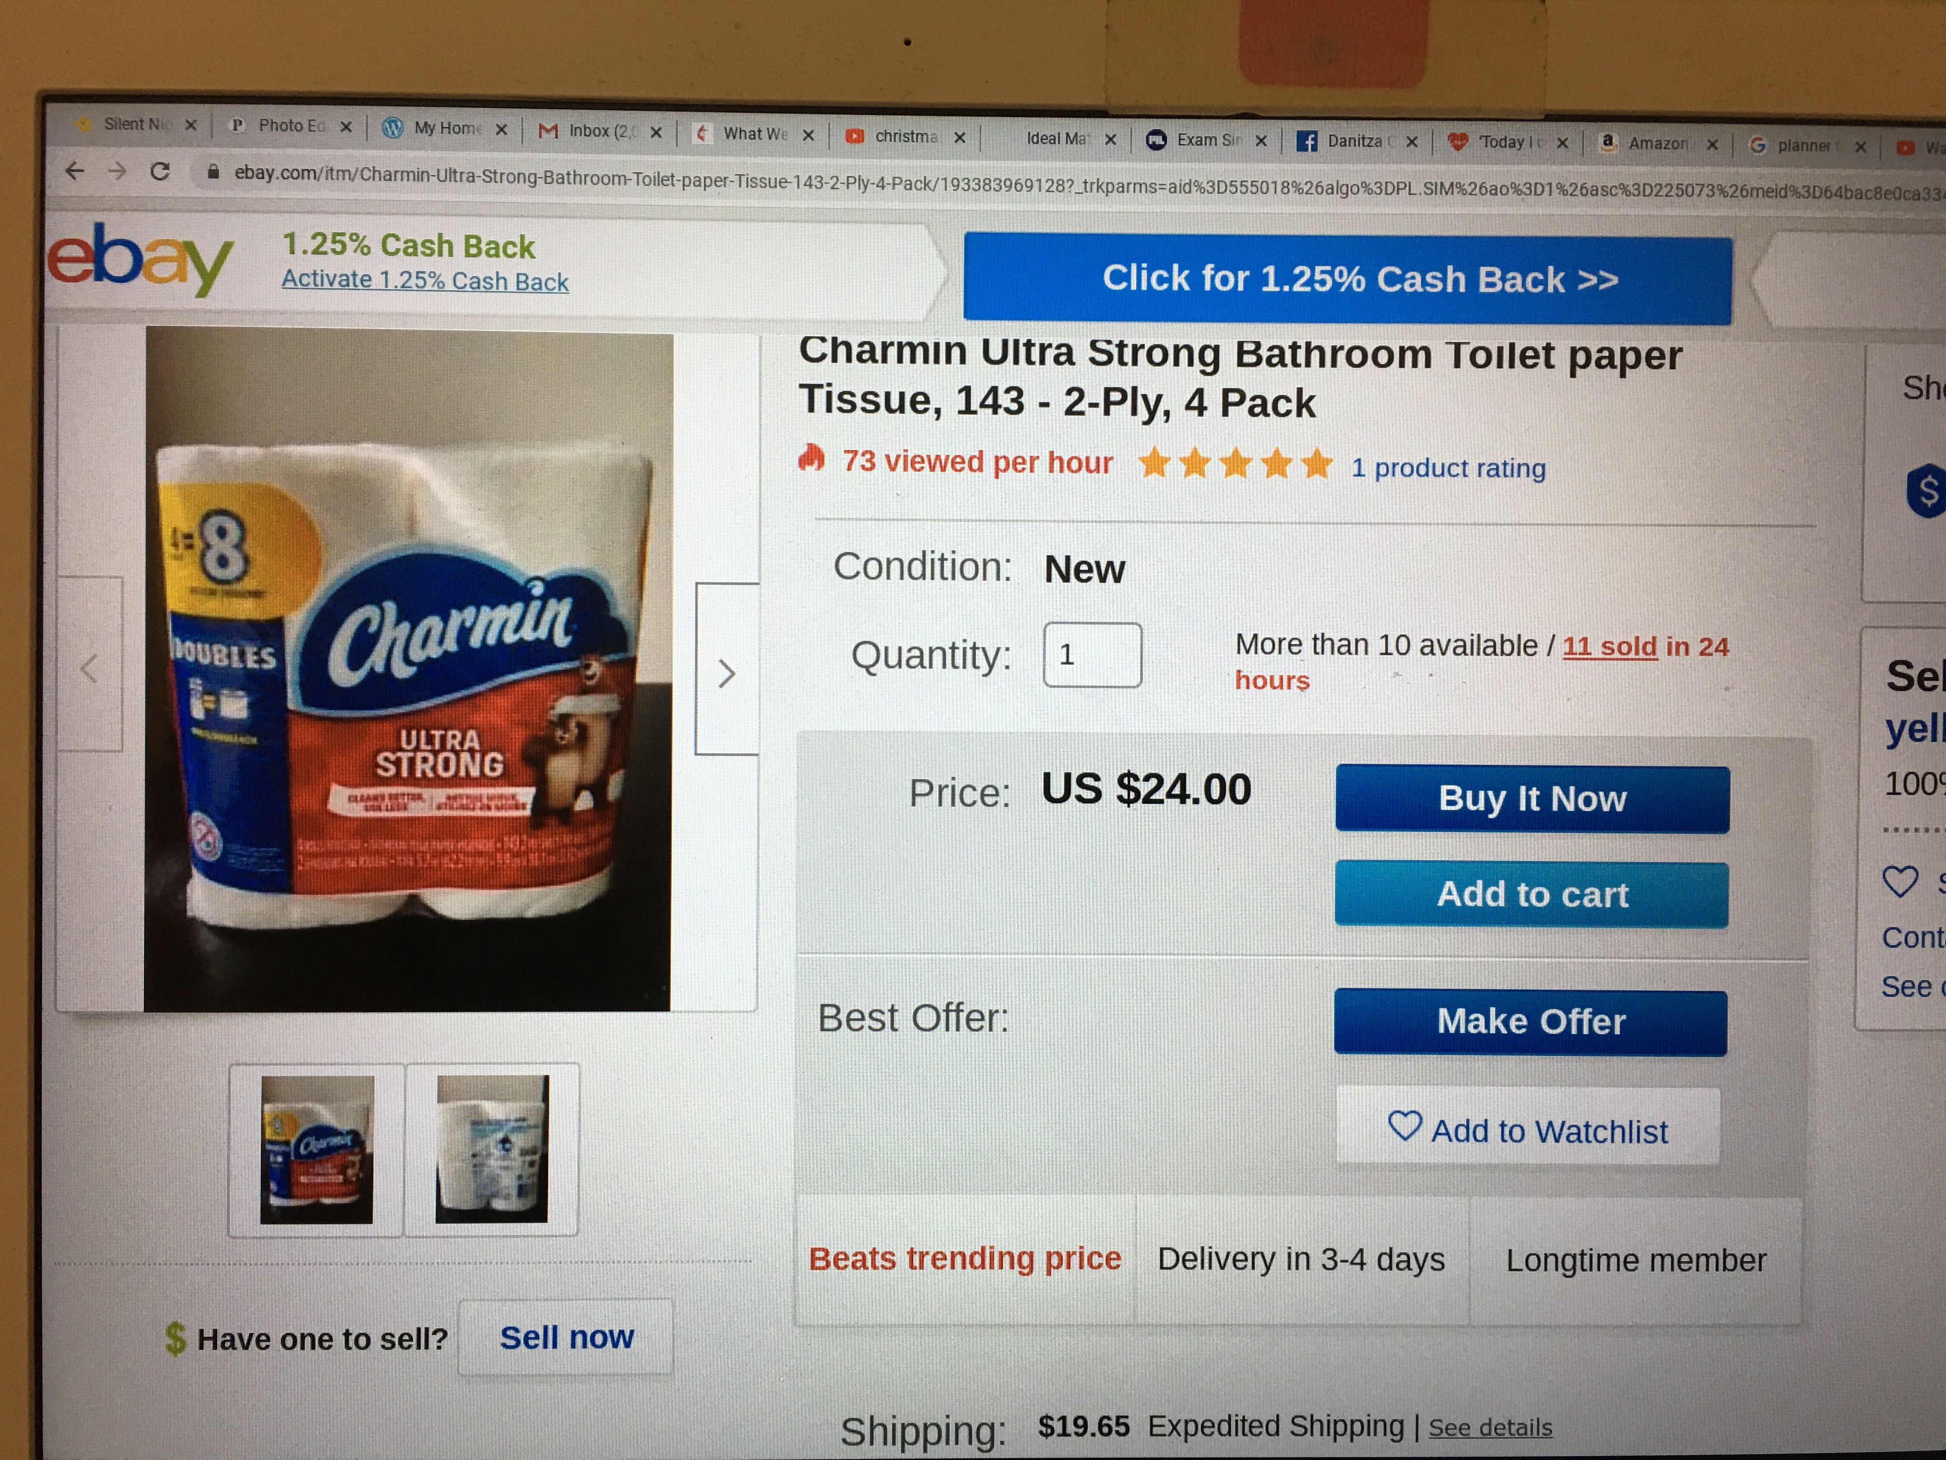Click the Buy It Now button
Image resolution: width=1946 pixels, height=1460 pixels.
click(1531, 799)
